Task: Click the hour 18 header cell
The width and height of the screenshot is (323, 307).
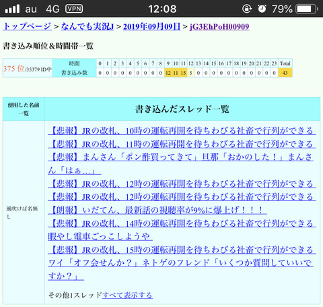Action: click(x=236, y=63)
